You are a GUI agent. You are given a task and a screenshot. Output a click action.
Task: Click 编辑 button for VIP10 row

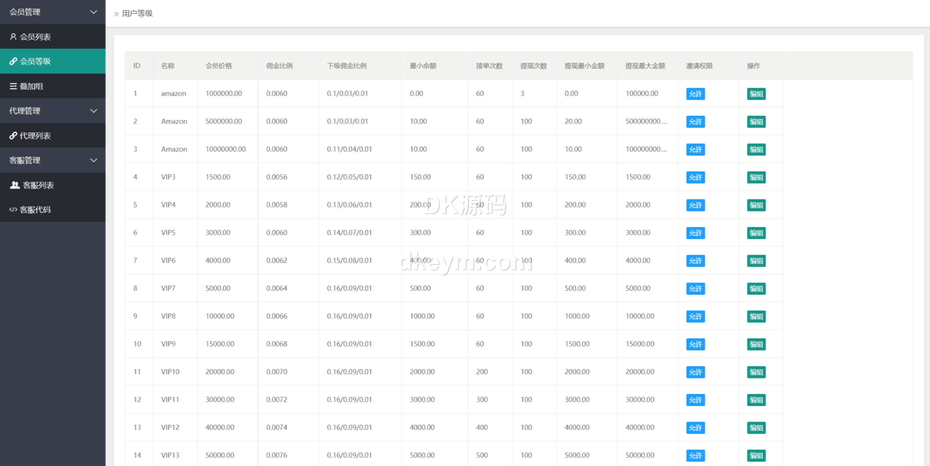756,372
